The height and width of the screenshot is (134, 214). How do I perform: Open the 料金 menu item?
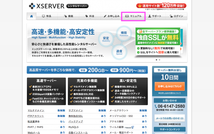click(x=90, y=16)
